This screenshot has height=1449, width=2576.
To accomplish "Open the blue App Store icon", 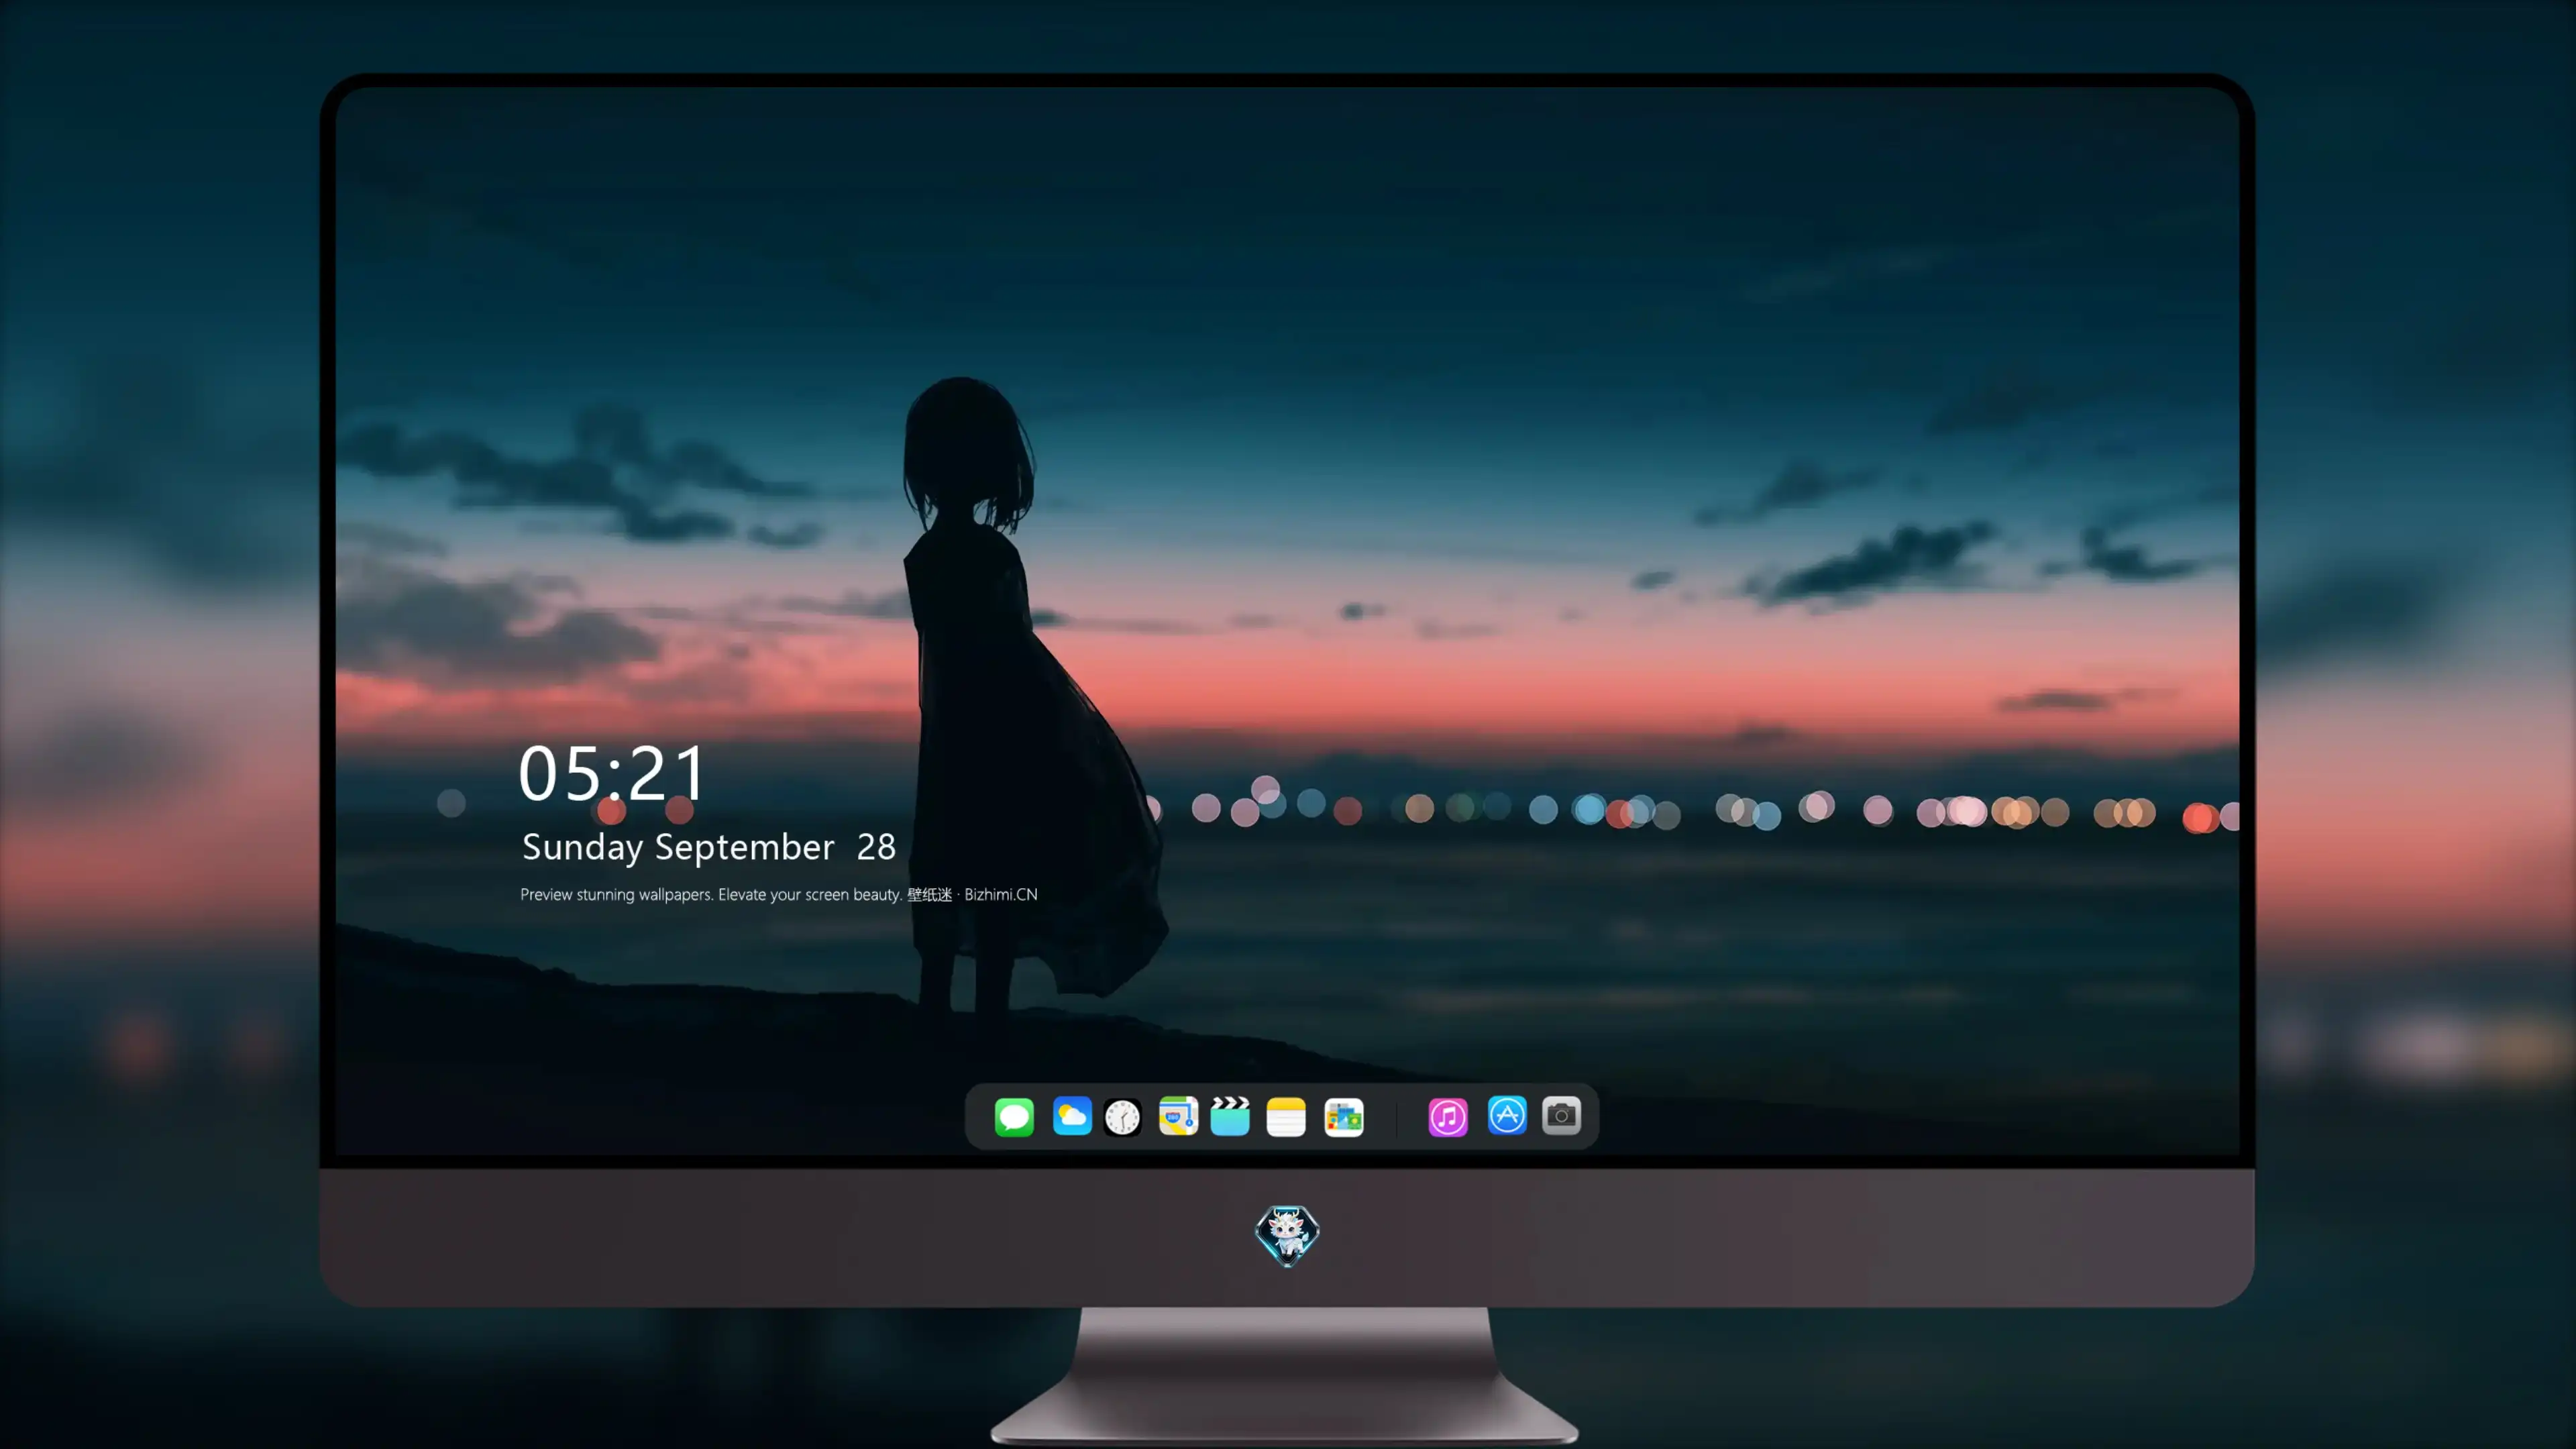I will click(1507, 1115).
